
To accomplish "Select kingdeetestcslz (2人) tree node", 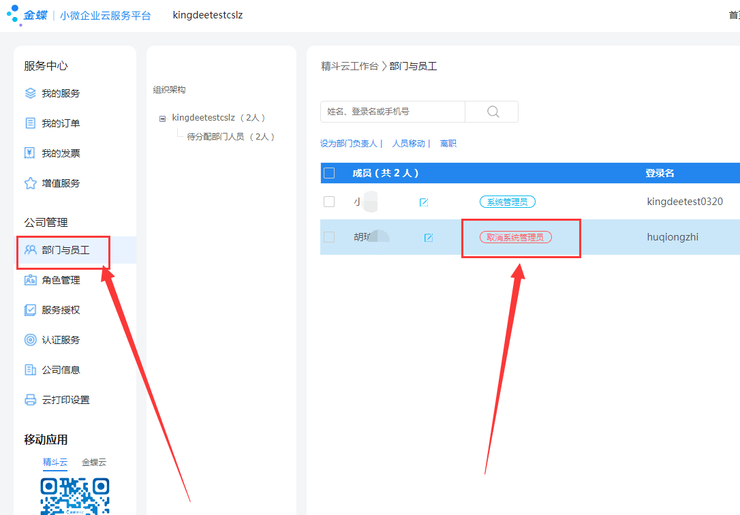I will (219, 117).
